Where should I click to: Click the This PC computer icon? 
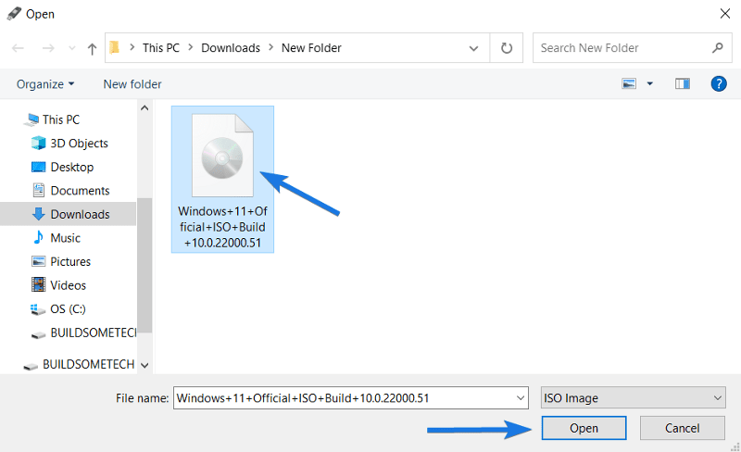[31, 119]
